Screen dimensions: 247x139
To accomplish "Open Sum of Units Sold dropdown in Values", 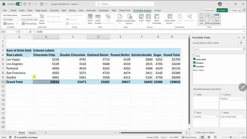I will [x=244, y=117].
